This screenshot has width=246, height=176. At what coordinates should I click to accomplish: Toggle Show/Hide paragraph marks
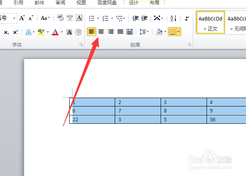[x=187, y=18]
